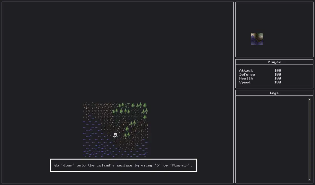Click the tutorial hint message box
This screenshot has height=185, width=315.
pyautogui.click(x=123, y=165)
